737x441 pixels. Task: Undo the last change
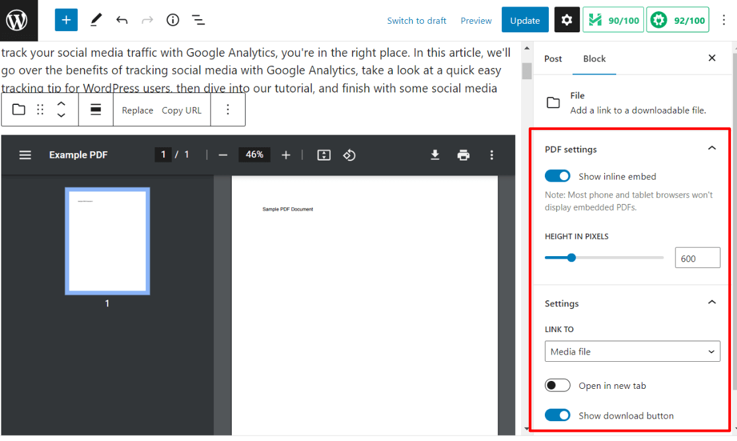tap(122, 20)
